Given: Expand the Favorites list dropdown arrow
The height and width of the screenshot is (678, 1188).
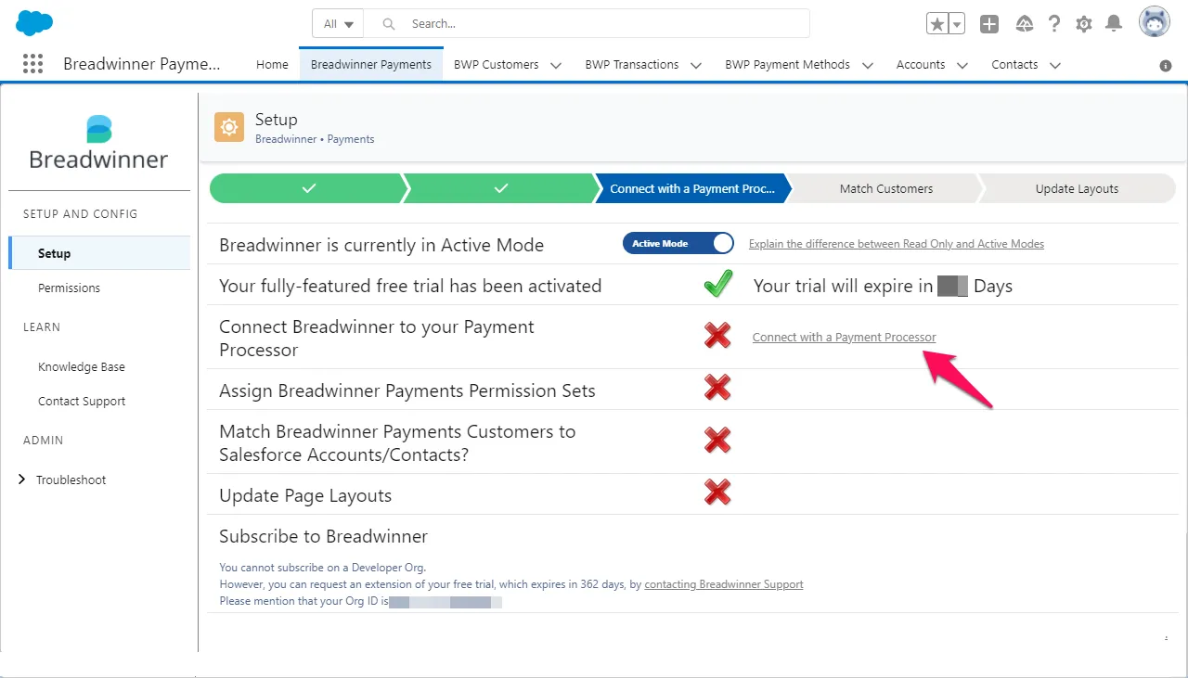Looking at the screenshot, I should pos(957,24).
